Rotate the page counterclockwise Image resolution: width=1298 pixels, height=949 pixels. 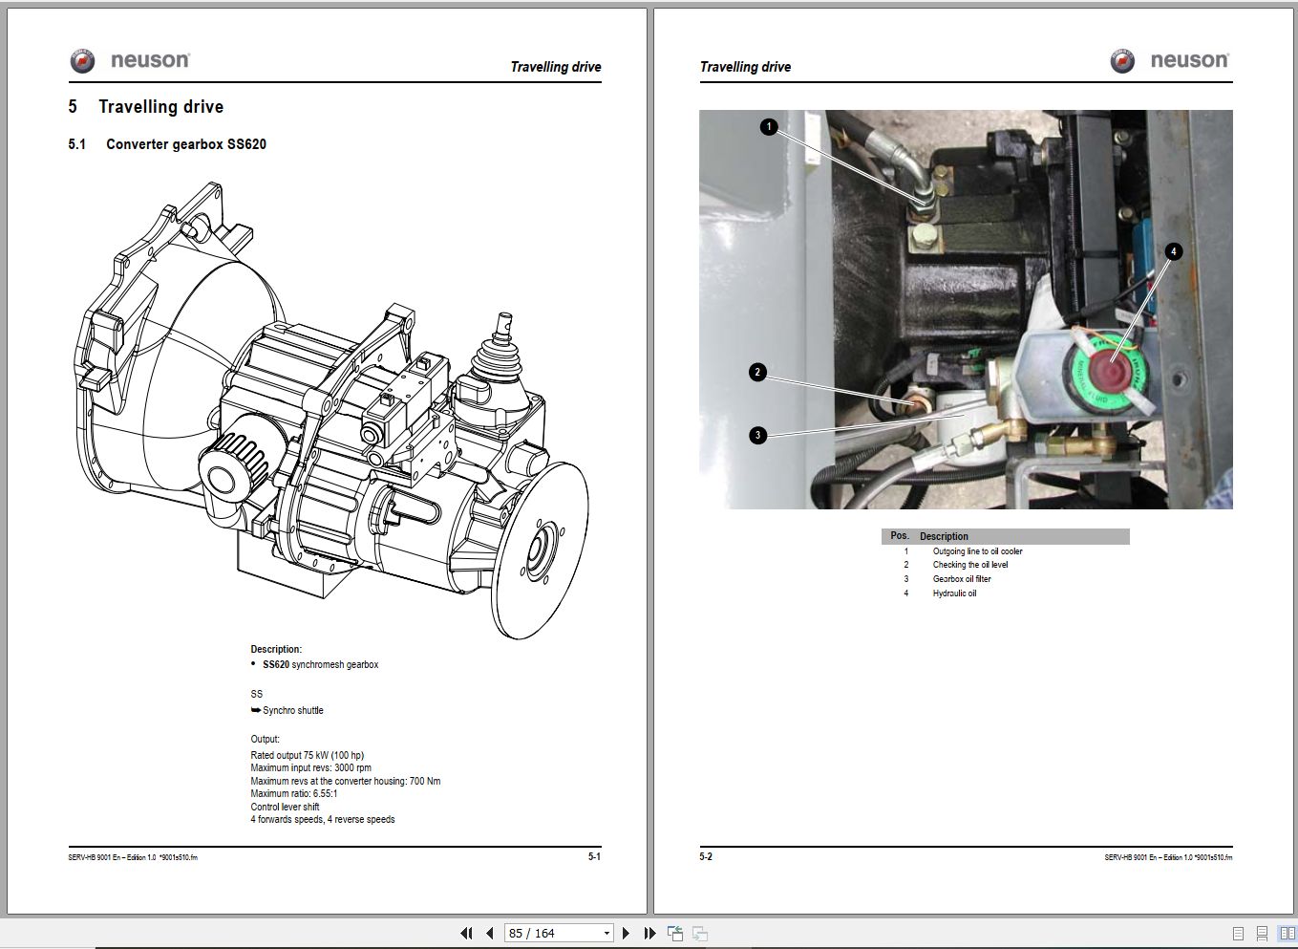[675, 932]
